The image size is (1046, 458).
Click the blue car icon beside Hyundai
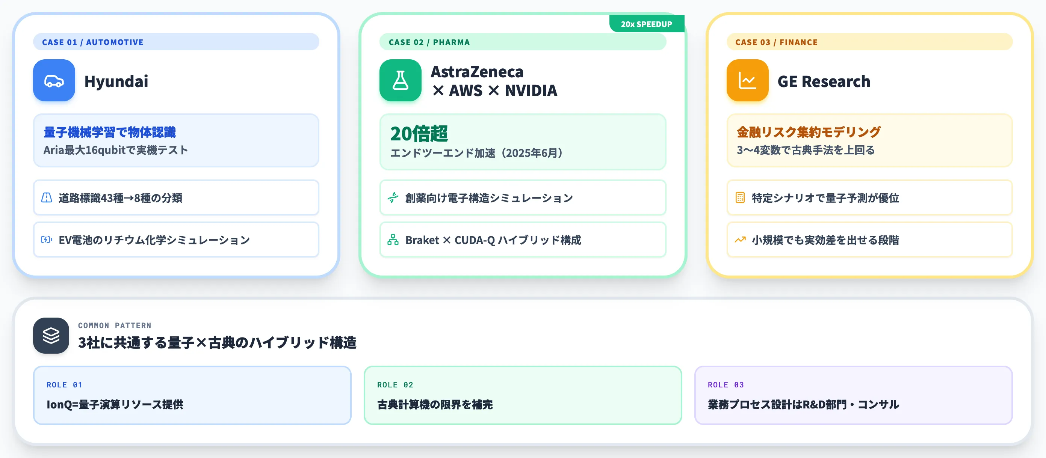coord(54,80)
